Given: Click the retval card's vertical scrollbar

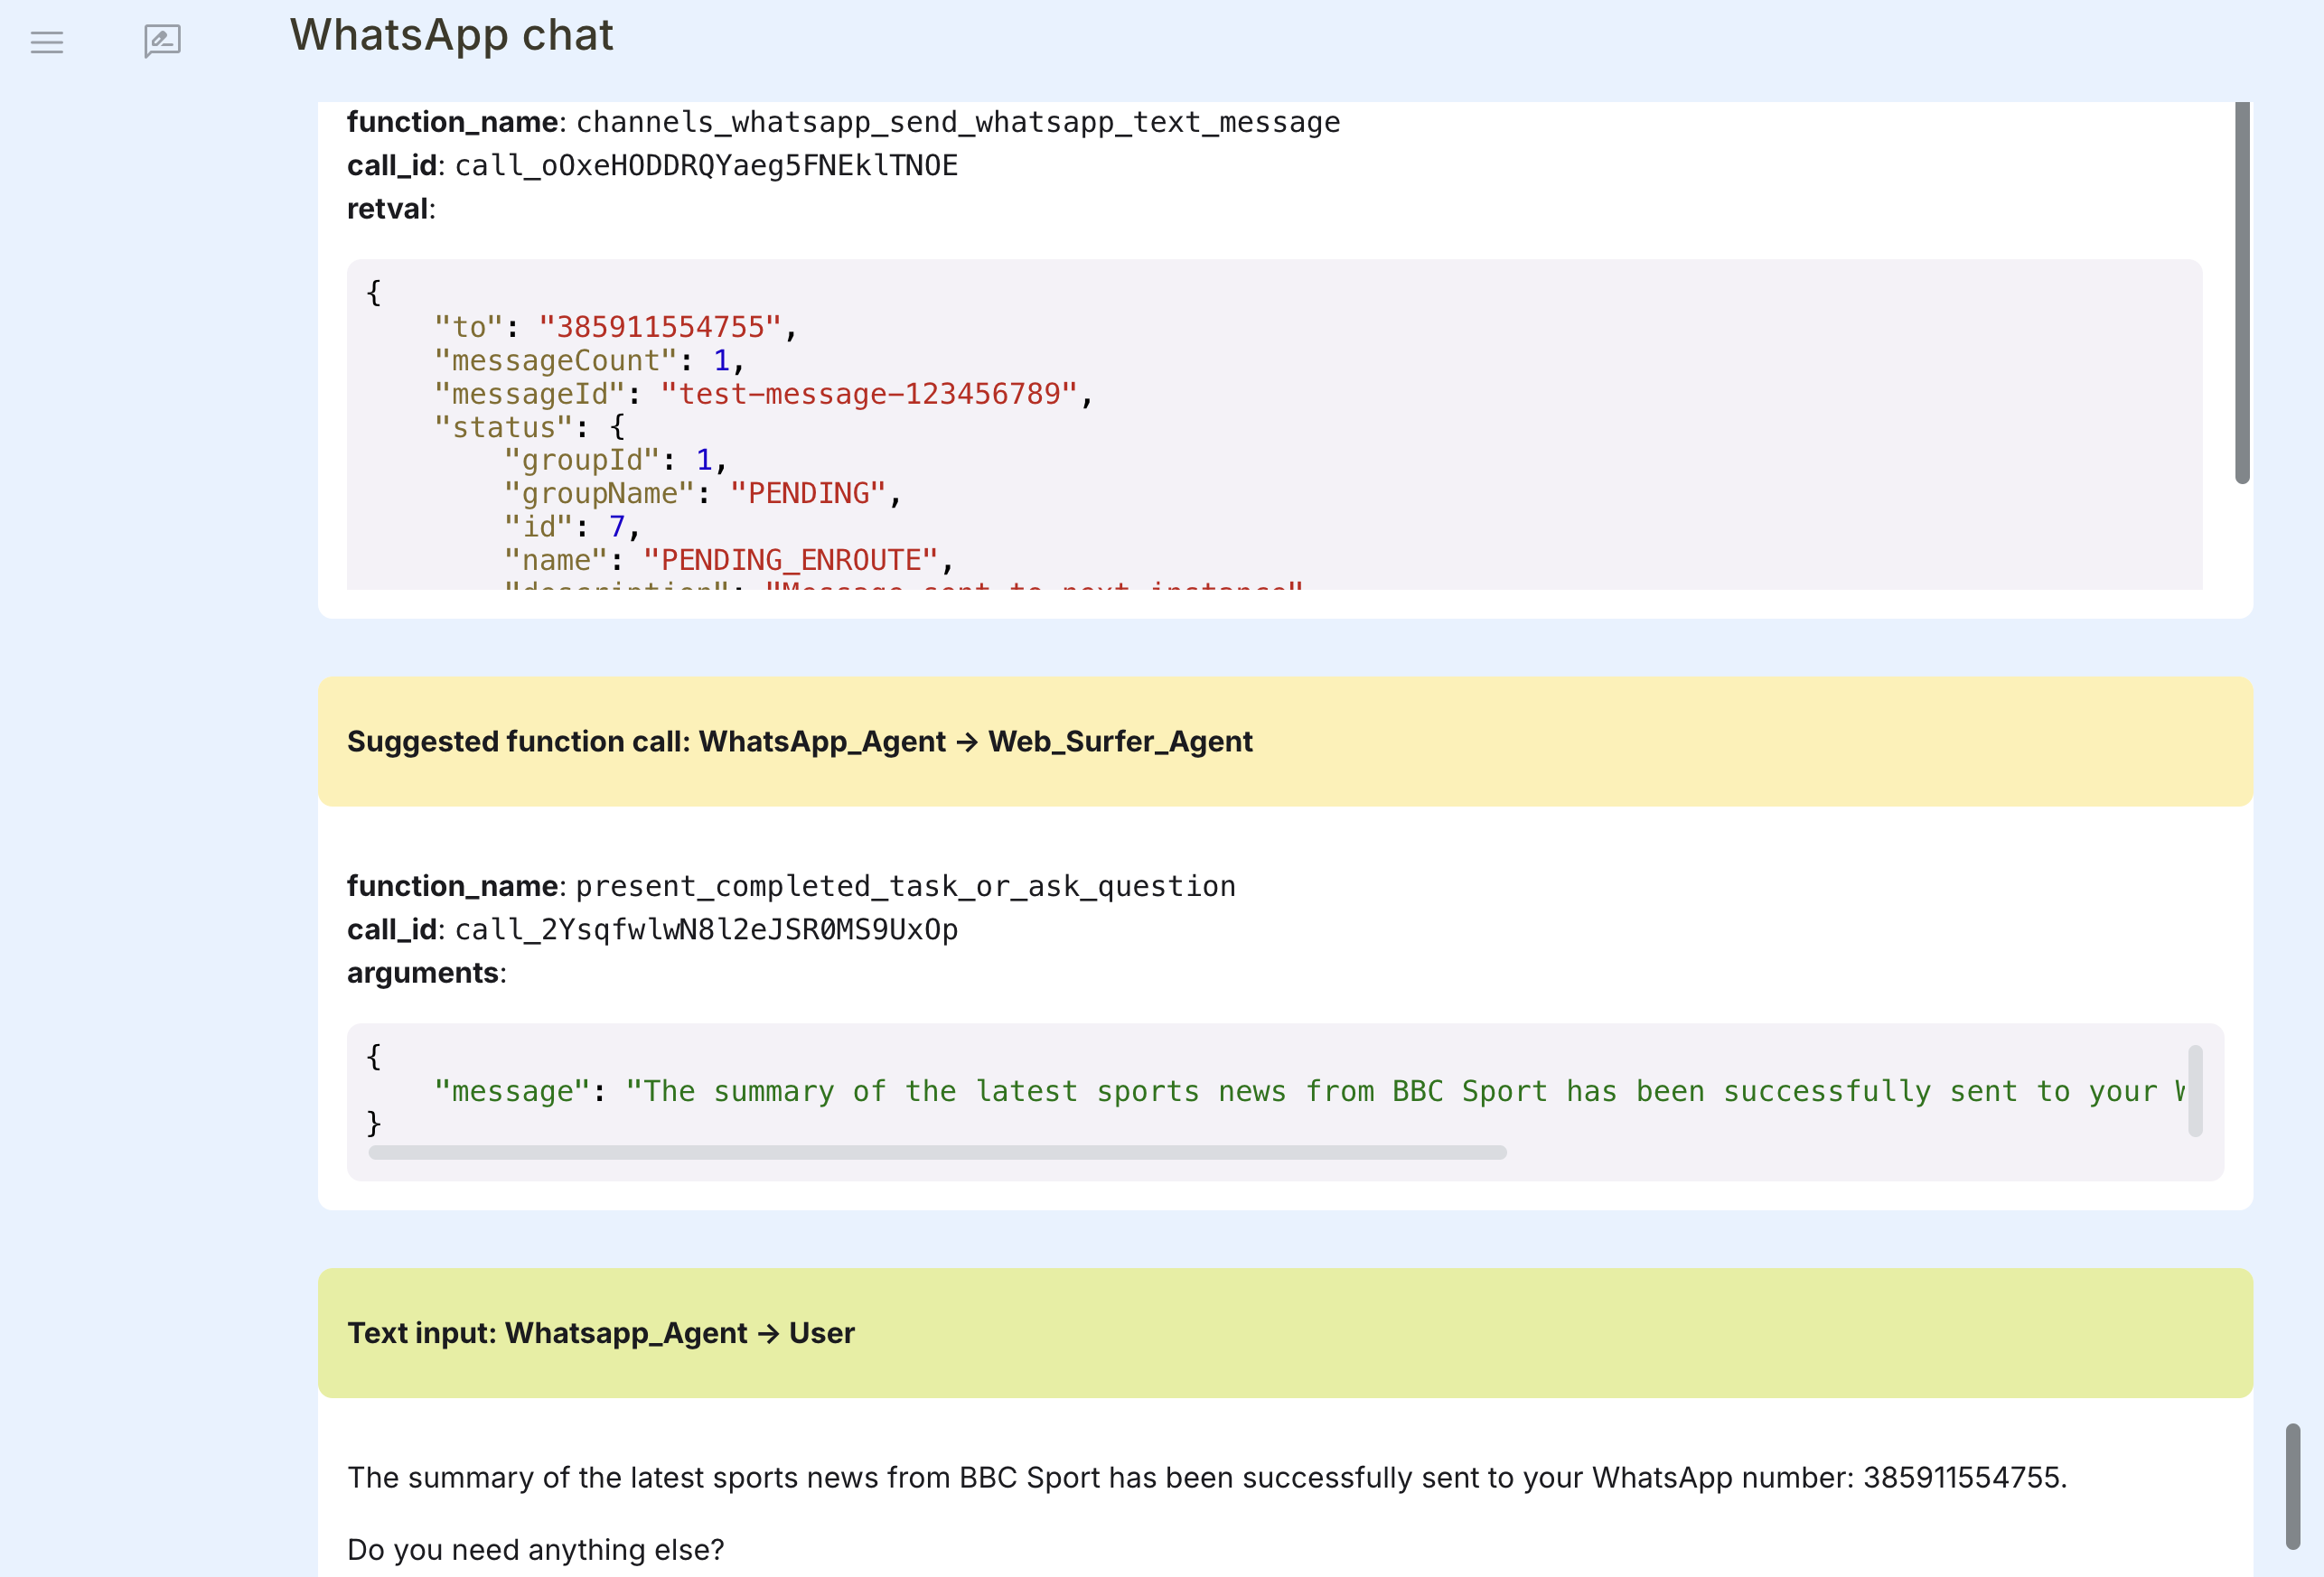Looking at the screenshot, I should [x=2241, y=293].
